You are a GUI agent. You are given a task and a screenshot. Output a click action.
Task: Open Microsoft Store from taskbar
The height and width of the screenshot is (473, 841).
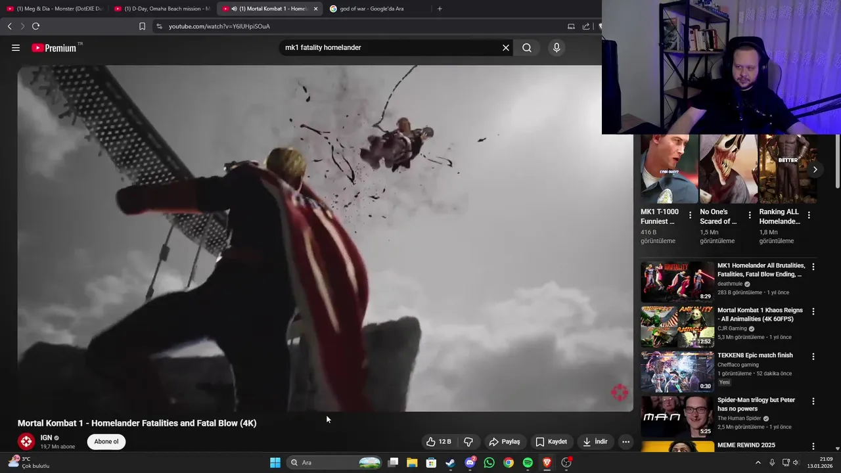coord(431,462)
